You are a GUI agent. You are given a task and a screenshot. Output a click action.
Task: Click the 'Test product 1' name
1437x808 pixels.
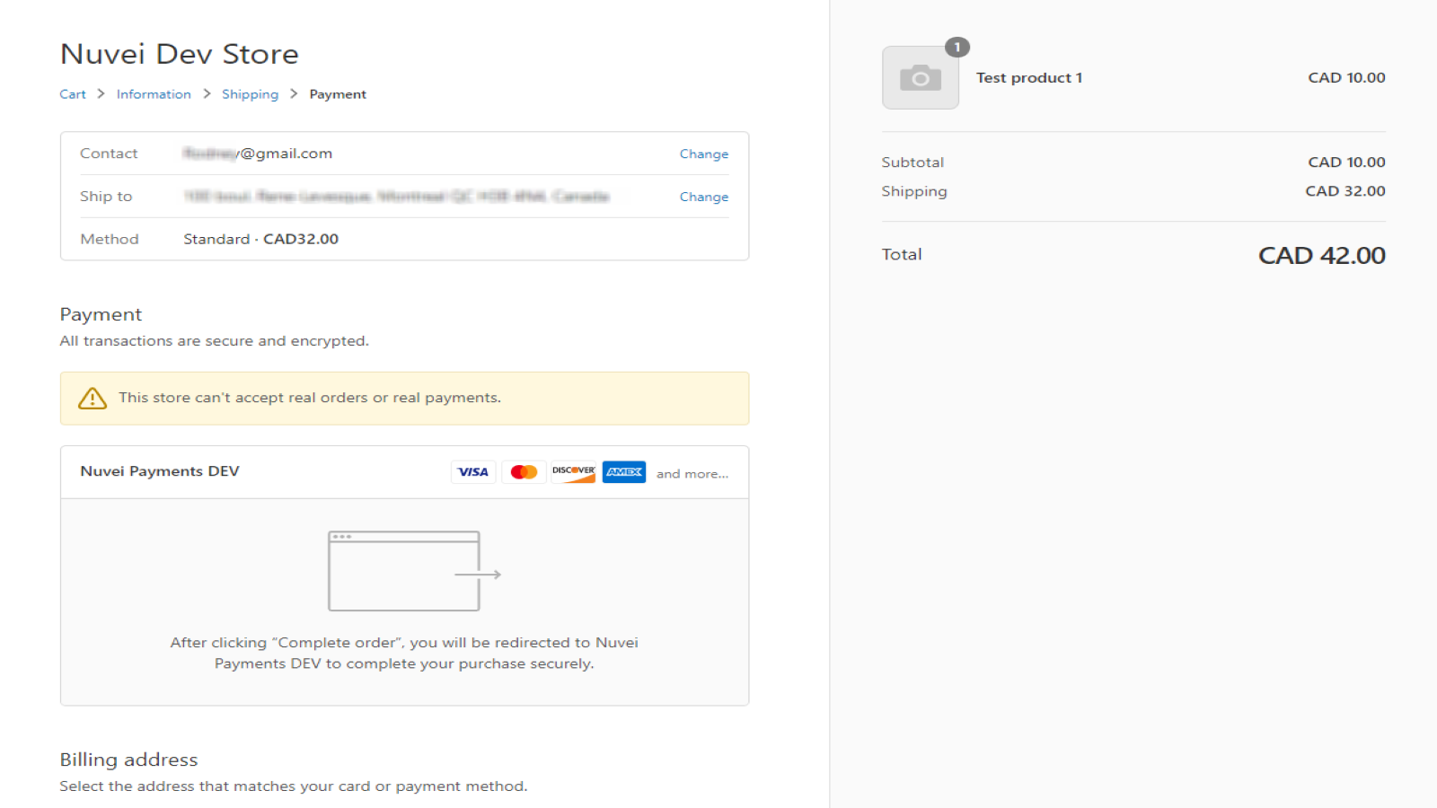click(x=1029, y=78)
